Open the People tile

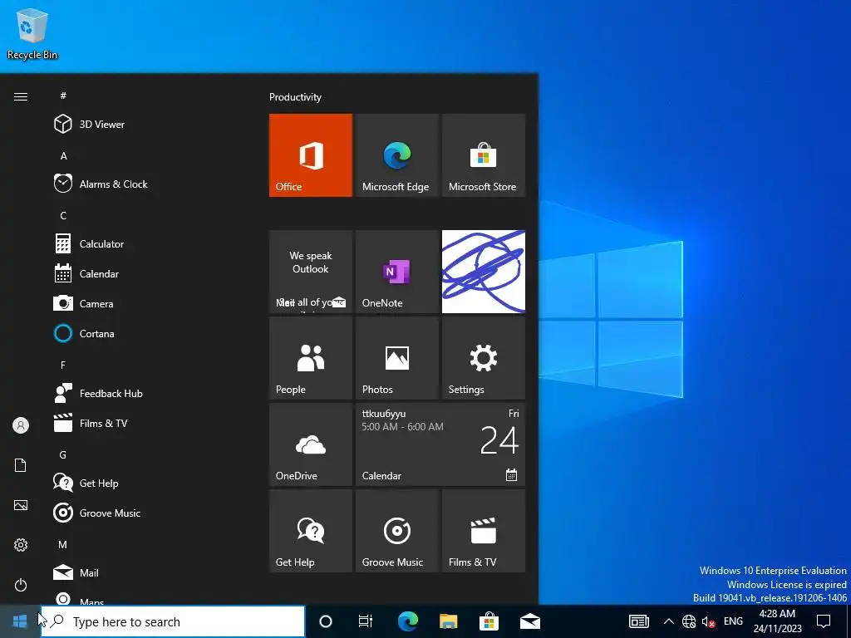[311, 358]
